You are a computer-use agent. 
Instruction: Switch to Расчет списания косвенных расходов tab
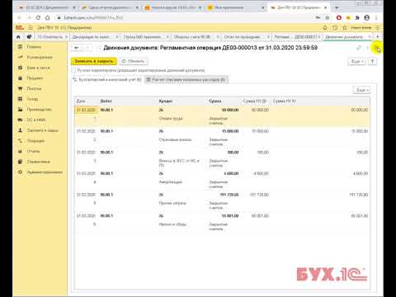[x=186, y=80]
